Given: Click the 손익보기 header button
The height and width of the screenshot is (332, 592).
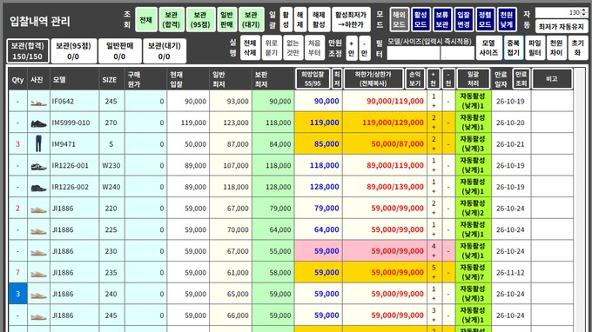Looking at the screenshot, I should tap(415, 79).
